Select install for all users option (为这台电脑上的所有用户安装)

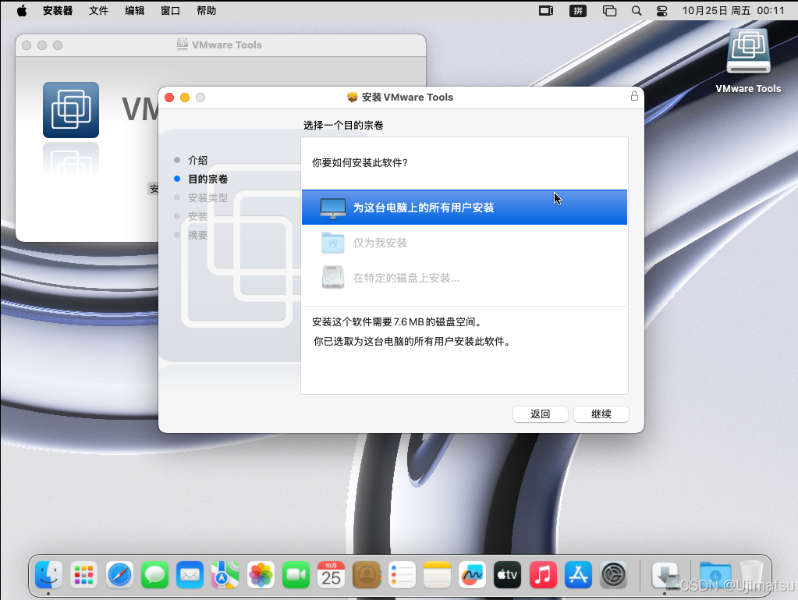click(x=464, y=207)
